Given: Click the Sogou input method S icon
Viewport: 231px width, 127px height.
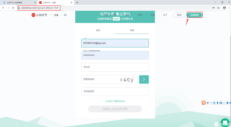Looking at the screenshot, I should [x=203, y=103].
